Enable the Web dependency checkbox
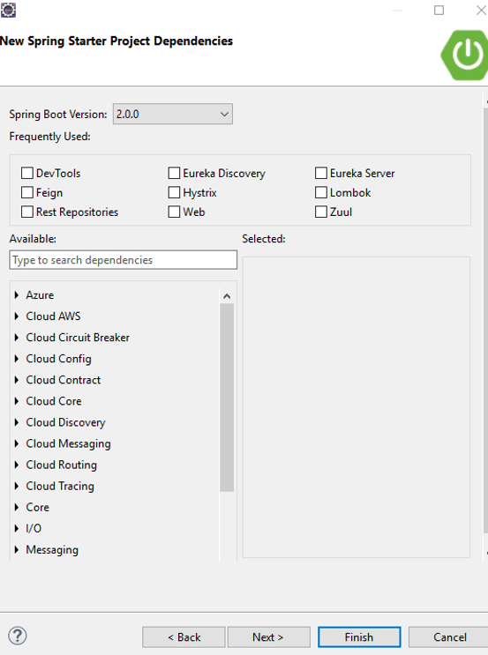Viewport: 488px width, 655px height. (x=174, y=212)
